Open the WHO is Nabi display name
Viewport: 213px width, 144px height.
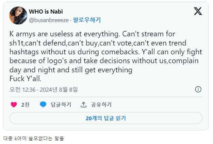pyautogui.click(x=46, y=12)
